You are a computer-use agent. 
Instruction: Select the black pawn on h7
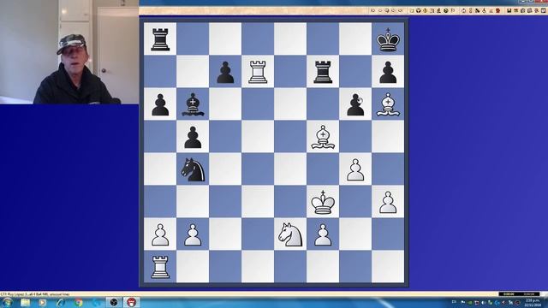pyautogui.click(x=388, y=73)
